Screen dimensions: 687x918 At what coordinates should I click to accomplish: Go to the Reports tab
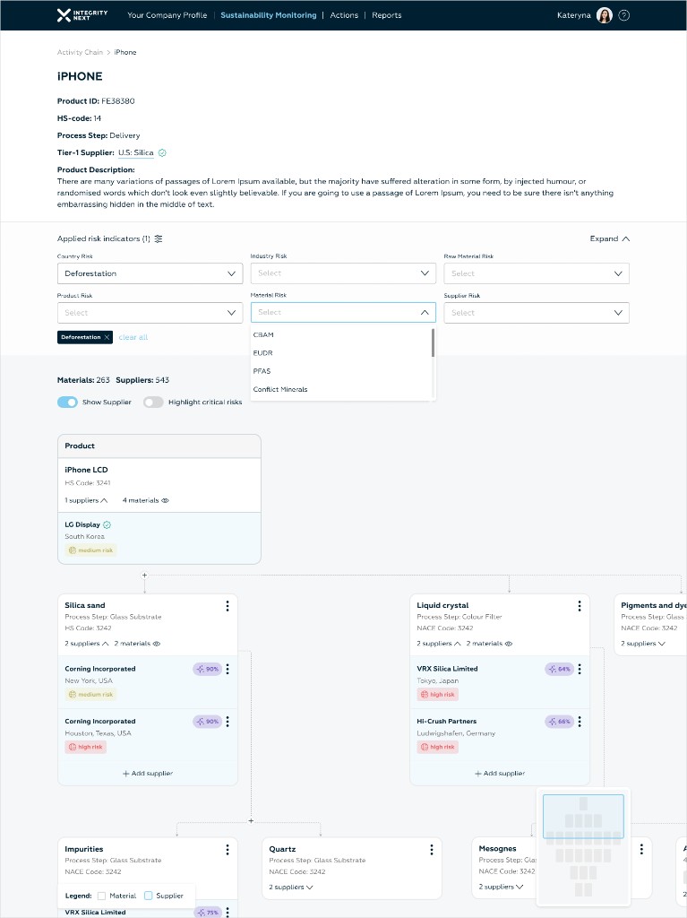click(x=387, y=15)
